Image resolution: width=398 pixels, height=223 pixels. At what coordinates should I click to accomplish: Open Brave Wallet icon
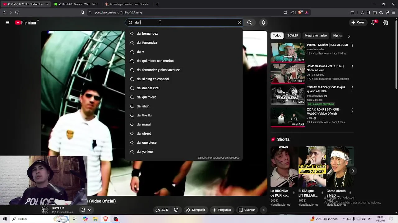[x=375, y=12]
